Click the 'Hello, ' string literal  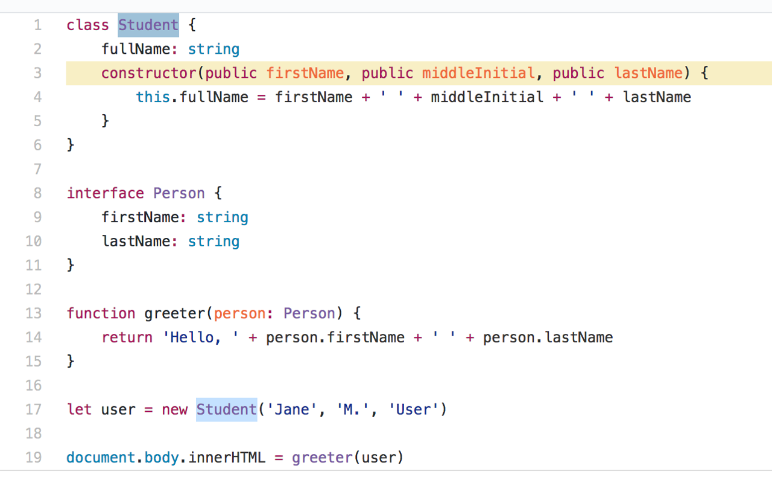tap(201, 337)
